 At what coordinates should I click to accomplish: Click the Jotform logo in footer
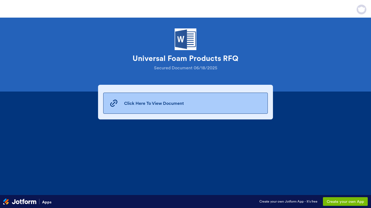pos(20,202)
